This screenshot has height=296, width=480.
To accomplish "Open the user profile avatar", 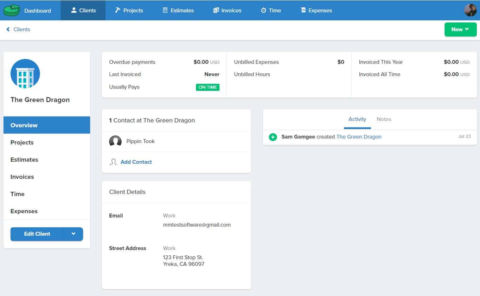I will 470,10.
